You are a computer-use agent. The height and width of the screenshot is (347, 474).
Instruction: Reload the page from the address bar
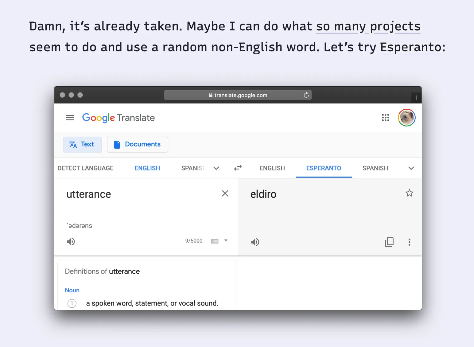(x=306, y=95)
